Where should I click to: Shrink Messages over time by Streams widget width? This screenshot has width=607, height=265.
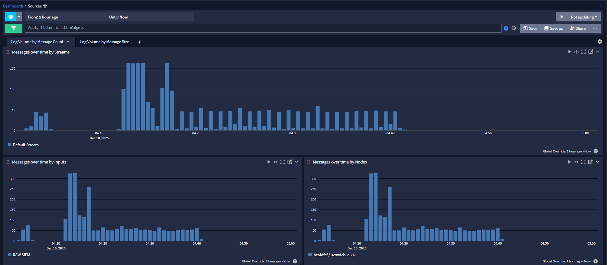click(576, 52)
